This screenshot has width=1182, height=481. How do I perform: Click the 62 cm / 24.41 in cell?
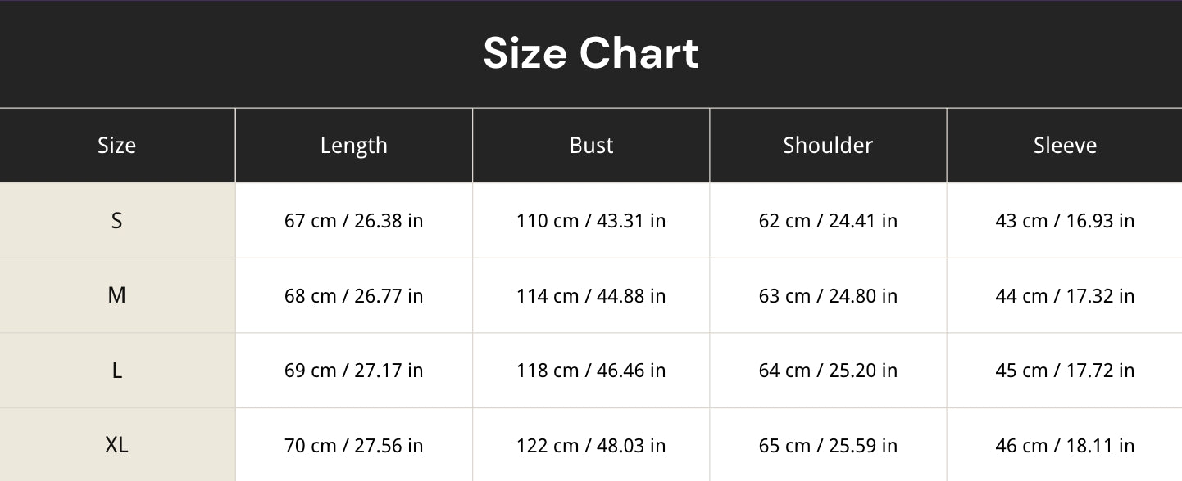click(x=828, y=221)
